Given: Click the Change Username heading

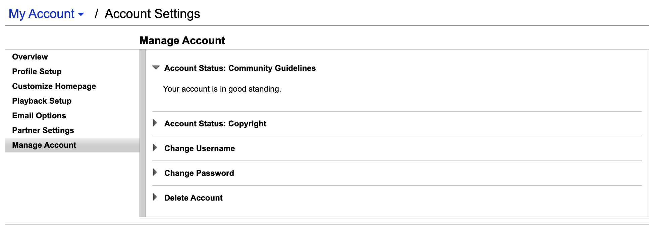Looking at the screenshot, I should click(x=200, y=148).
